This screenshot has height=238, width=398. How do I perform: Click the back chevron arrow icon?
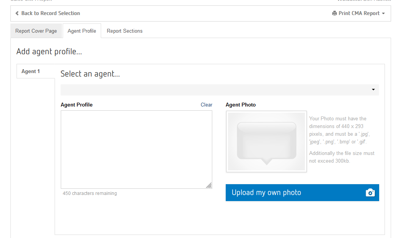click(17, 13)
